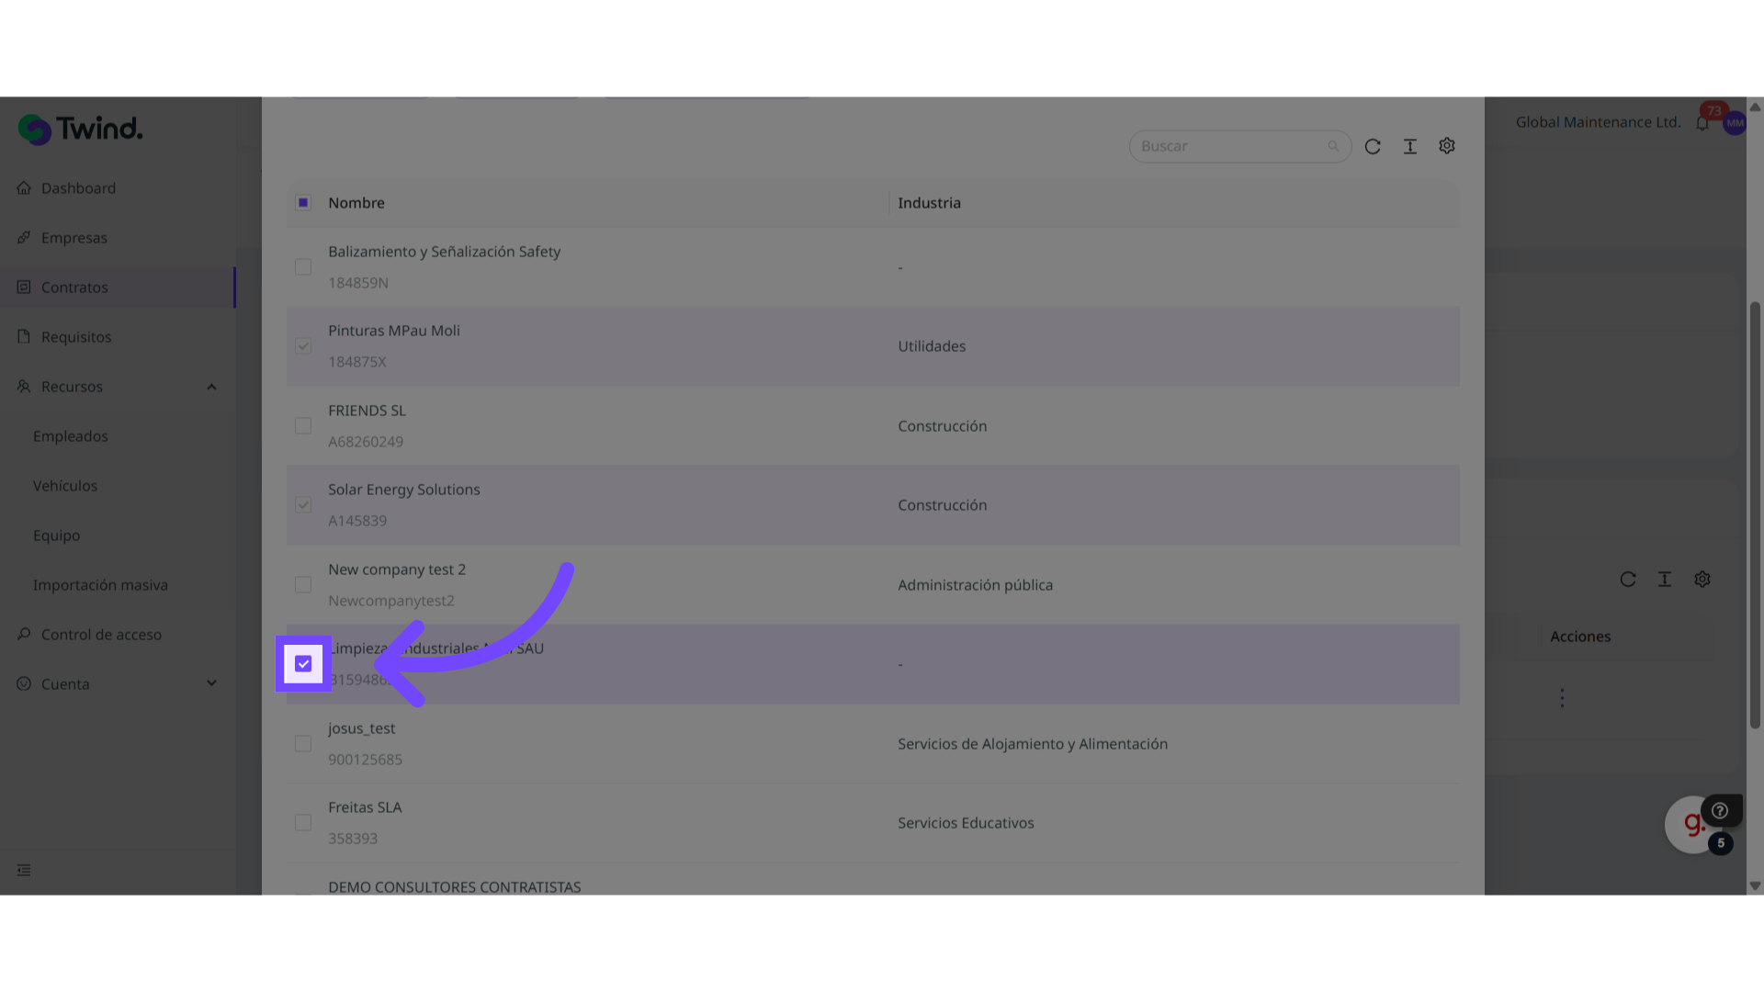
Task: Check the FRIENDS SL checkbox
Action: pos(303,426)
